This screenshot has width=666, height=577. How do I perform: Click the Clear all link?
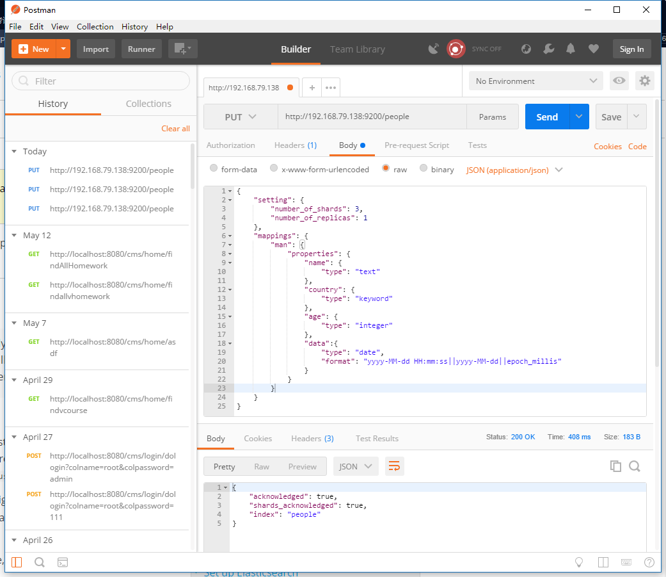[x=175, y=129]
